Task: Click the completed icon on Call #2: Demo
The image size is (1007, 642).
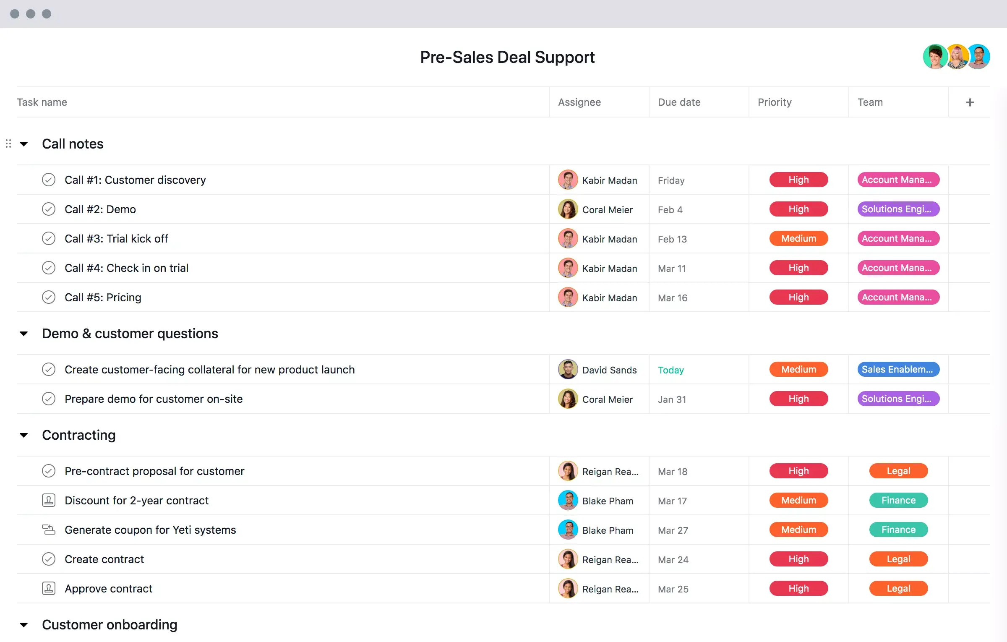Action: click(x=49, y=209)
